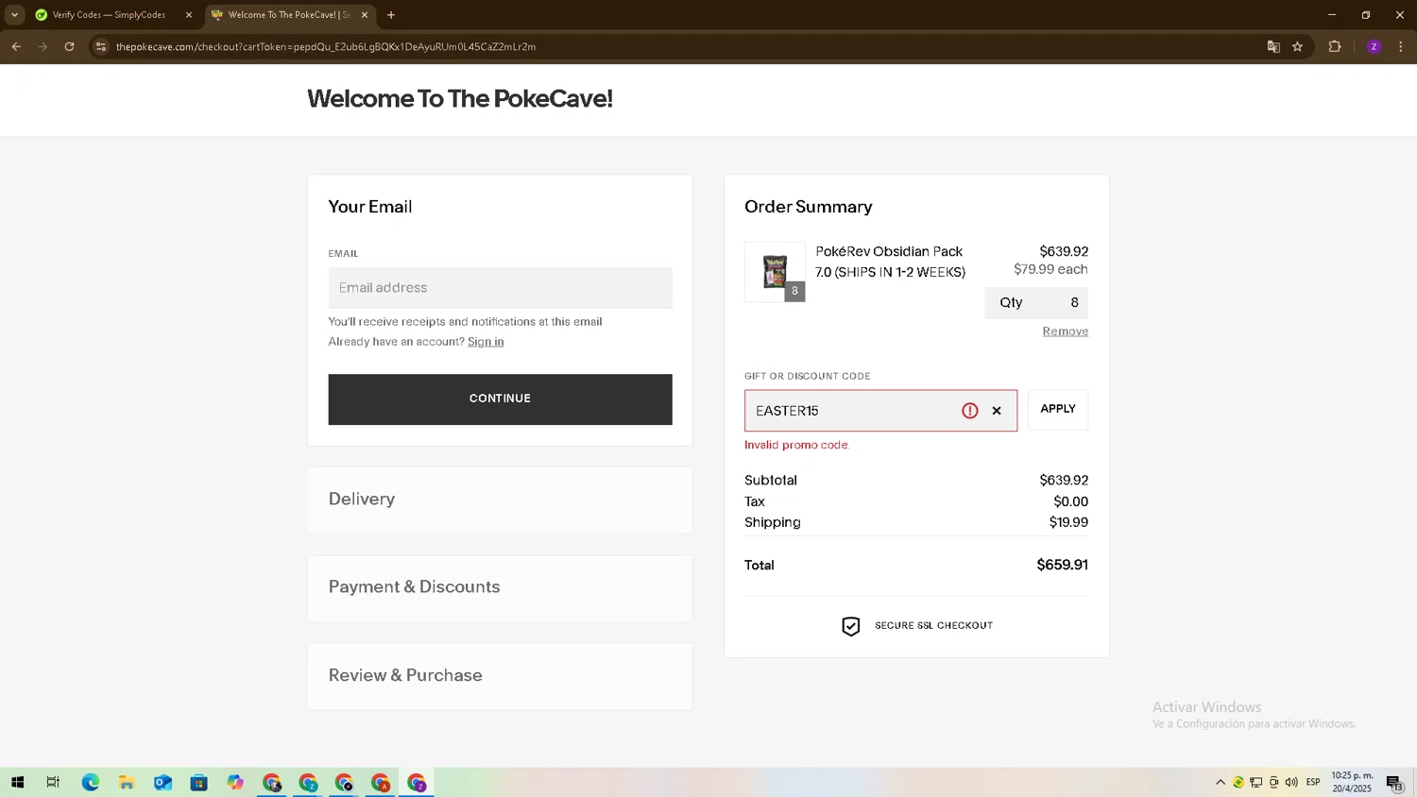
Task: Click the Welcome To The PokeCave! store title
Action: 460,98
